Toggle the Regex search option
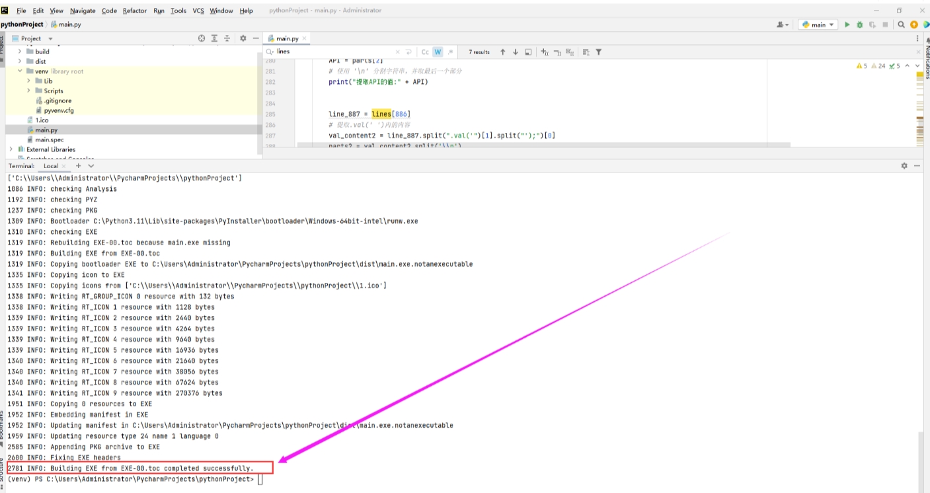930x493 pixels. pyautogui.click(x=450, y=52)
